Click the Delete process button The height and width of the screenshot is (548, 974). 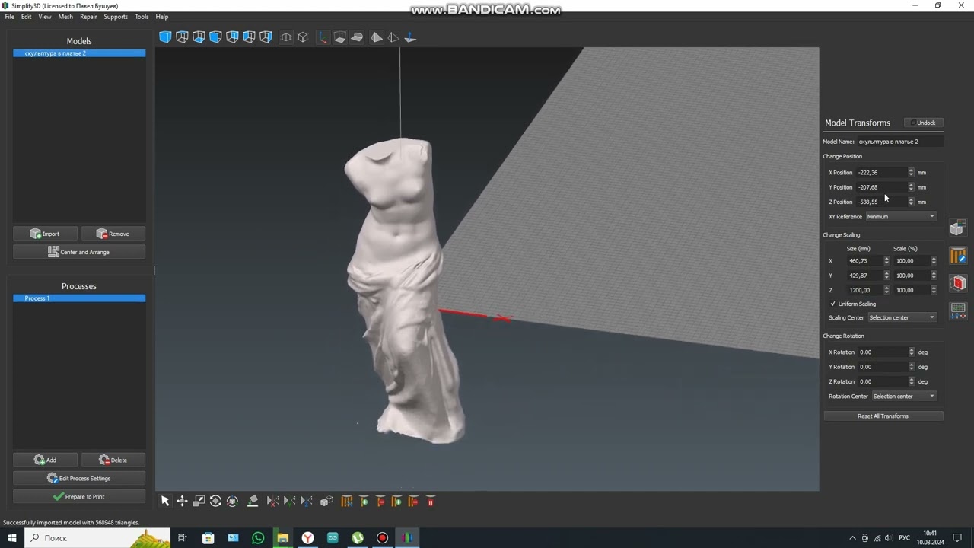coord(113,460)
